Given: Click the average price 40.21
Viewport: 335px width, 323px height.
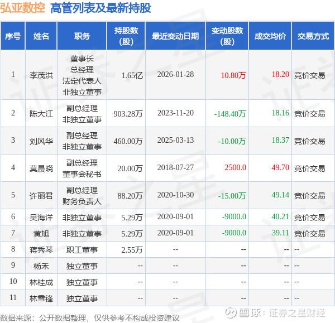Looking at the screenshot, I should (x=280, y=216).
